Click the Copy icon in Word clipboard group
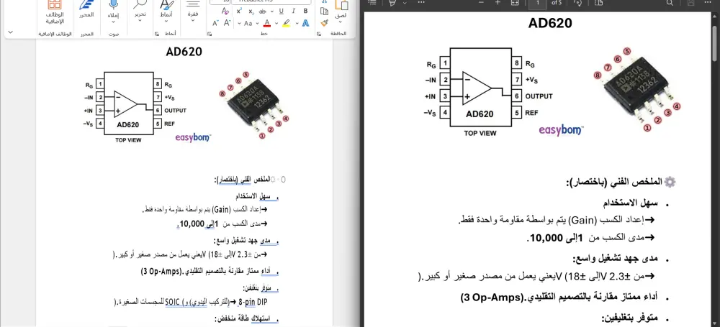The width and height of the screenshot is (720, 327). [324, 11]
